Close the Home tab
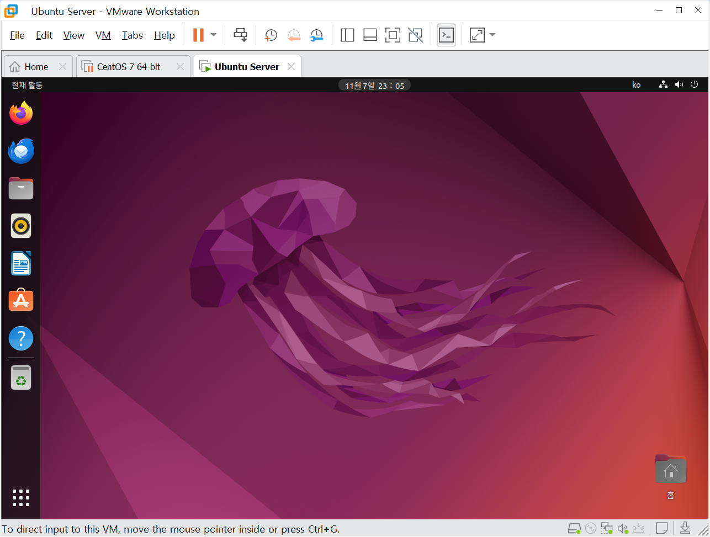Screen dimensions: 710x537 [x=62, y=67]
